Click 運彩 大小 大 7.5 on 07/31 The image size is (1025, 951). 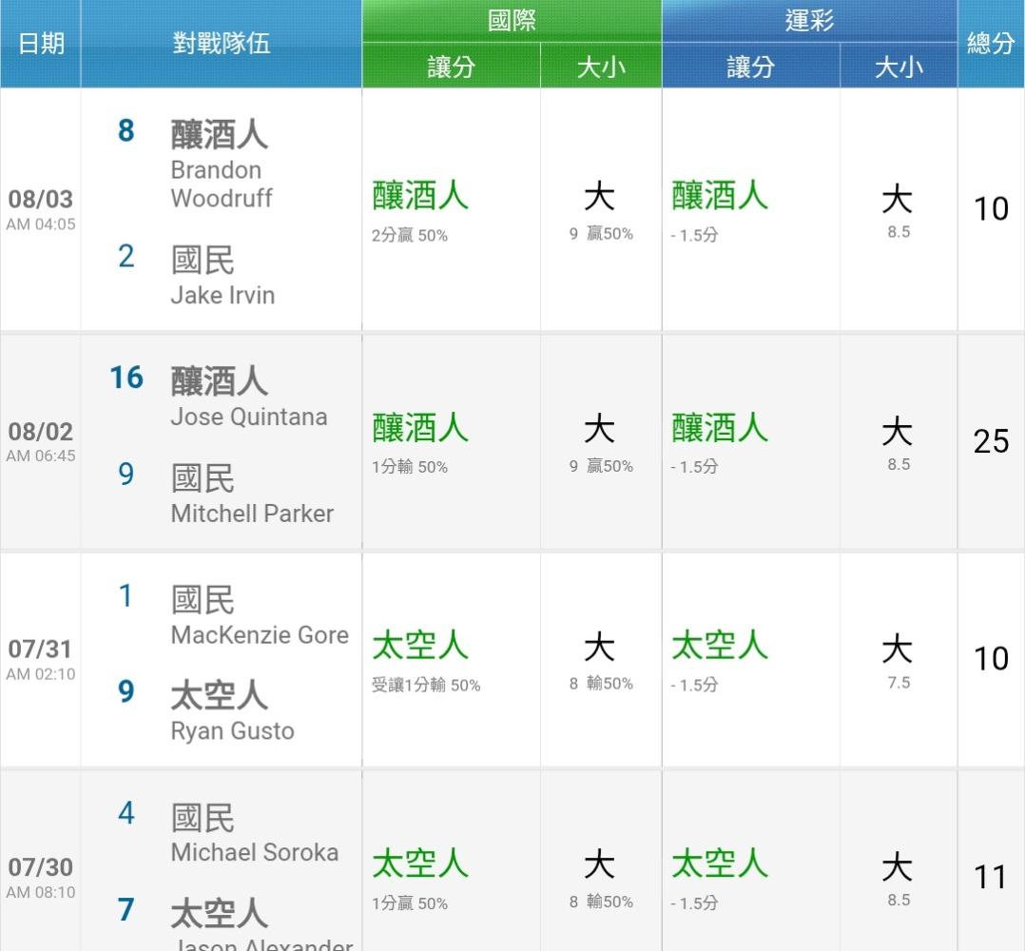pos(898,661)
